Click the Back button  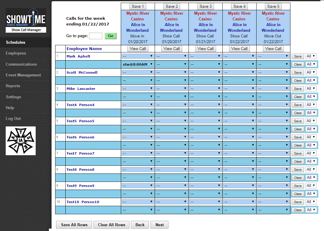(140, 225)
